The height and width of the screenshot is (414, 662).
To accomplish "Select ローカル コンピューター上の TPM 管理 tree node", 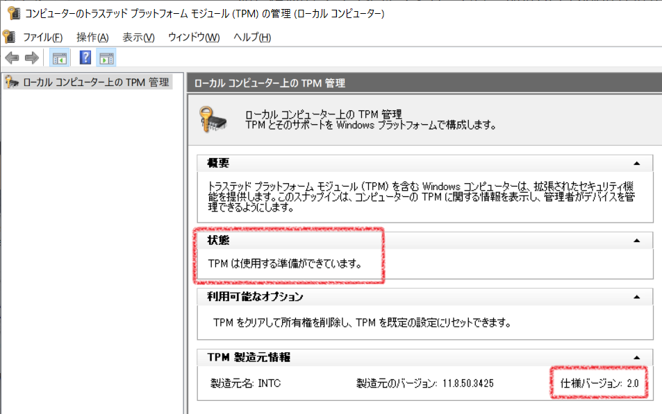I will click(x=88, y=82).
